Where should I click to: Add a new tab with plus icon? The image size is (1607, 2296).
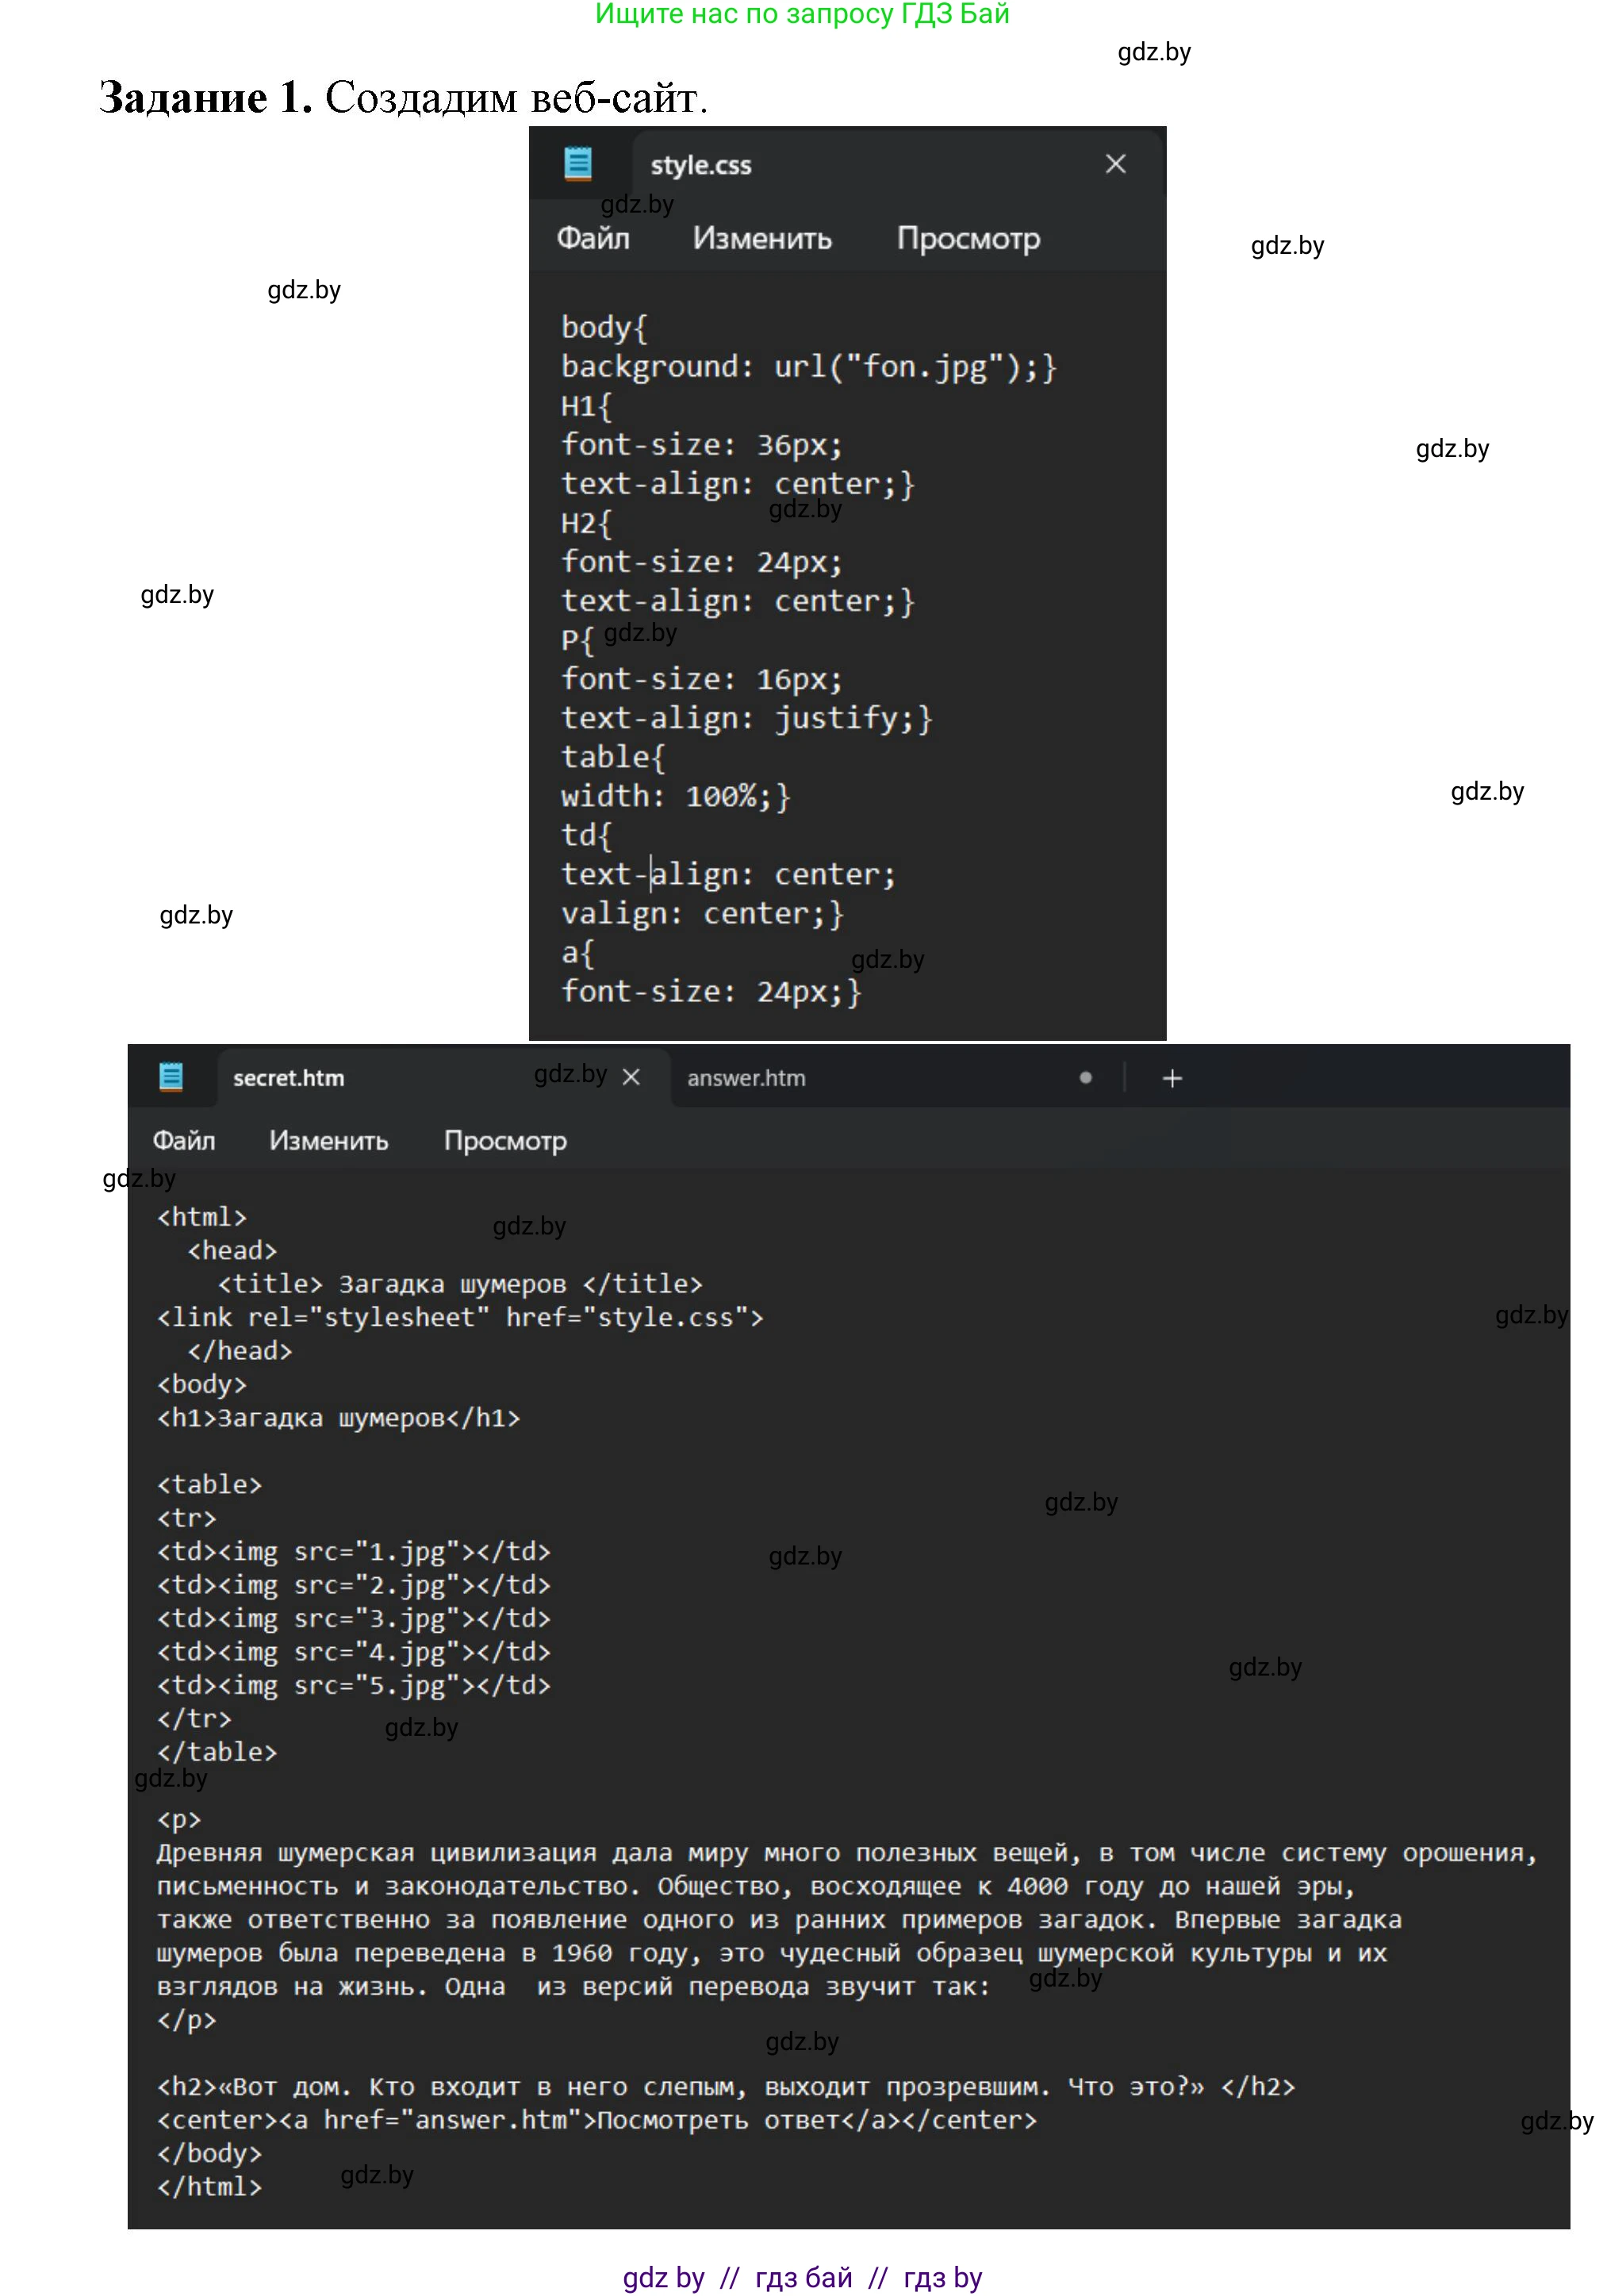pos(1172,1078)
